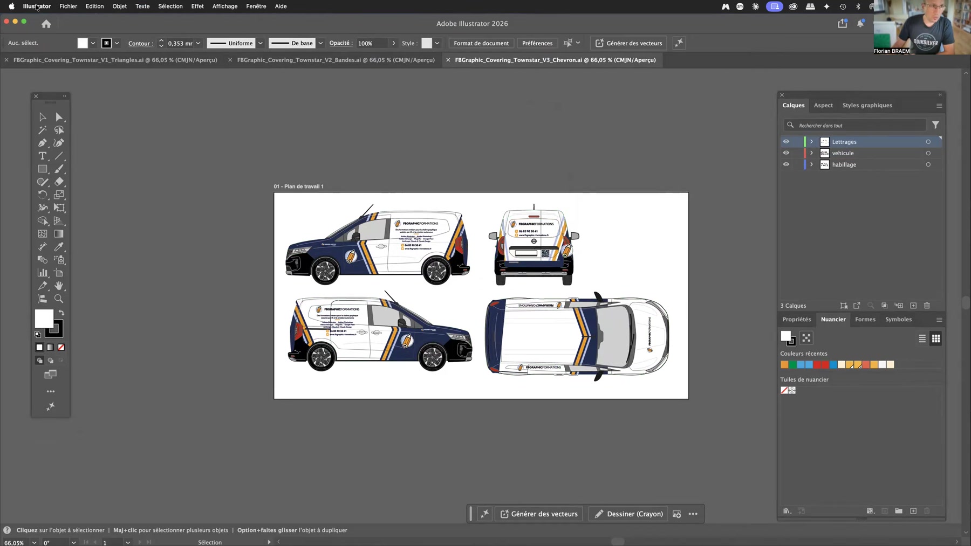Expand the Lettrages layer

pyautogui.click(x=811, y=142)
